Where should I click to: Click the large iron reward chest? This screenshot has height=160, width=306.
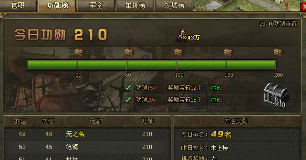tap(276, 95)
